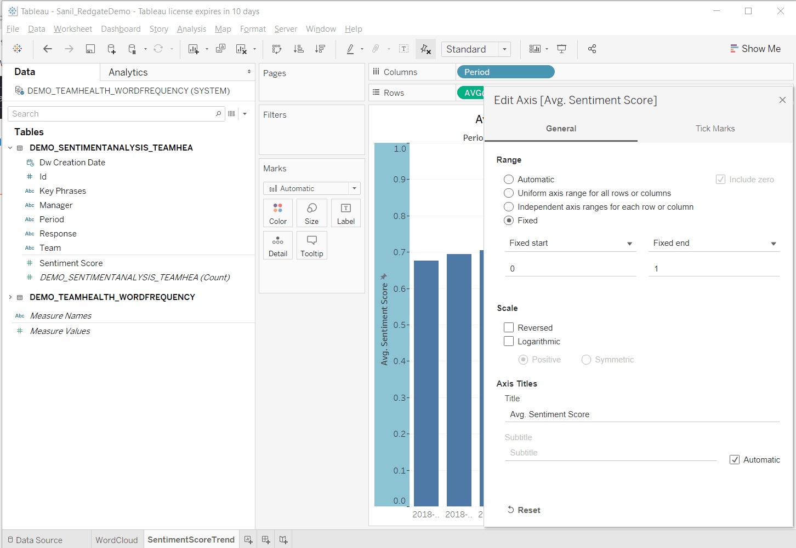
Task: Click the Sort Ascending toolbar icon
Action: 299,49
